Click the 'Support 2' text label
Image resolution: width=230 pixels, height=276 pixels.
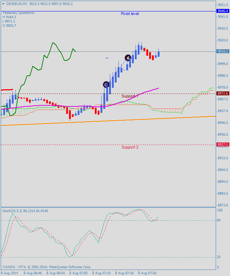[130, 147]
